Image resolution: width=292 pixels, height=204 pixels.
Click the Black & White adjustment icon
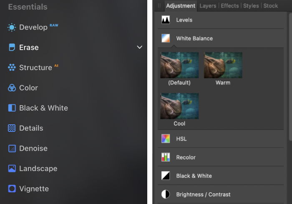(x=166, y=176)
